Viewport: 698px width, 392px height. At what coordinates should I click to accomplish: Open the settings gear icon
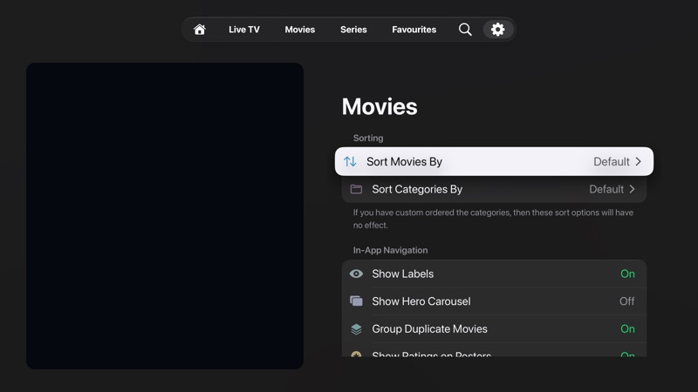pyautogui.click(x=497, y=30)
